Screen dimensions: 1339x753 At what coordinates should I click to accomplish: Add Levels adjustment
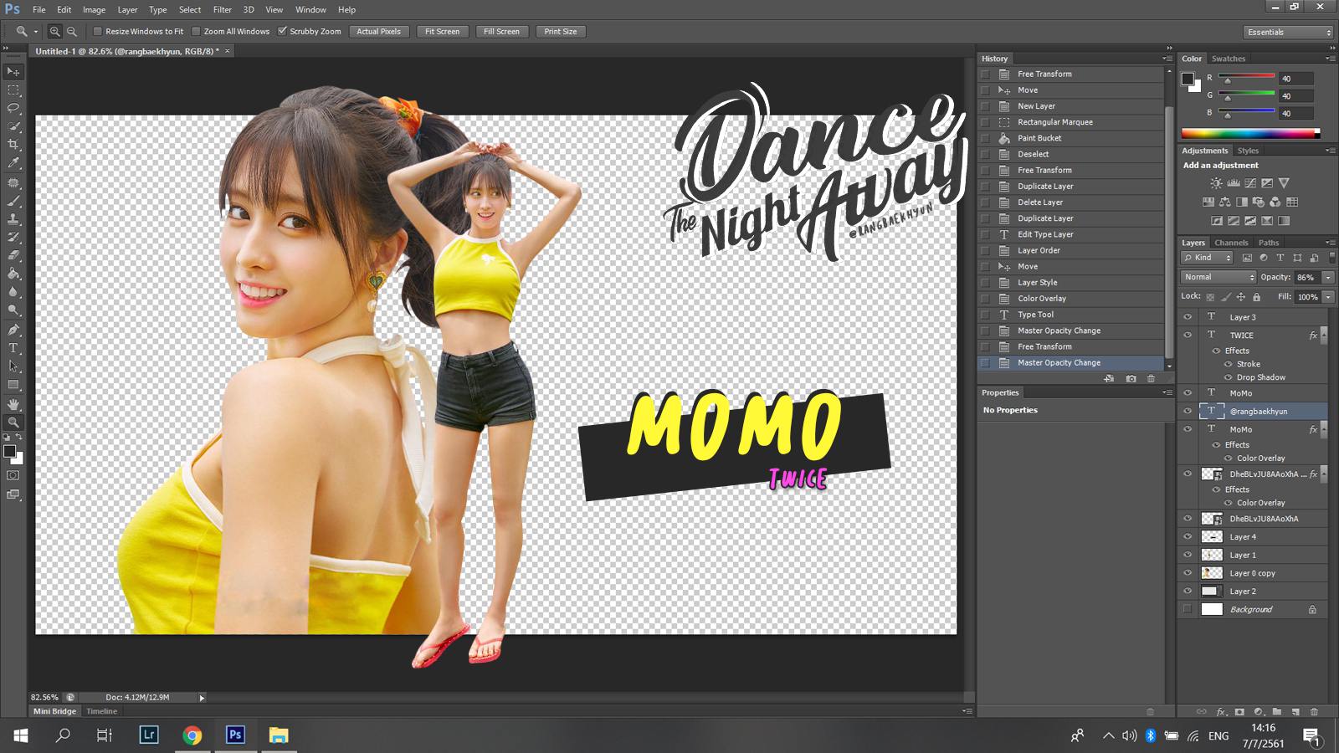[1234, 183]
